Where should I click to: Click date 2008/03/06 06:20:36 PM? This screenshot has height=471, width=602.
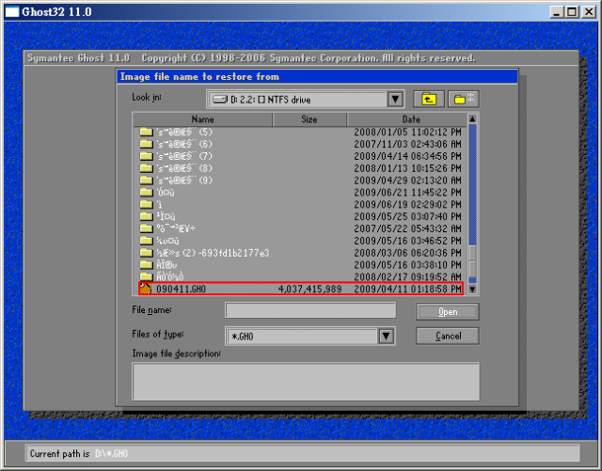(407, 253)
